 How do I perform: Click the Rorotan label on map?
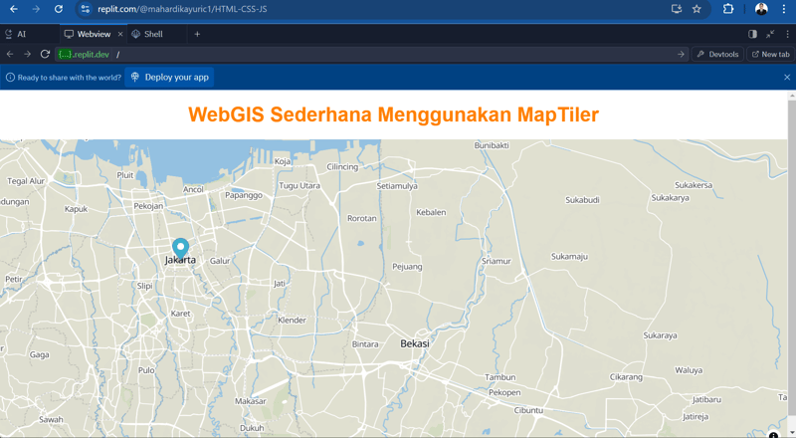coord(361,218)
